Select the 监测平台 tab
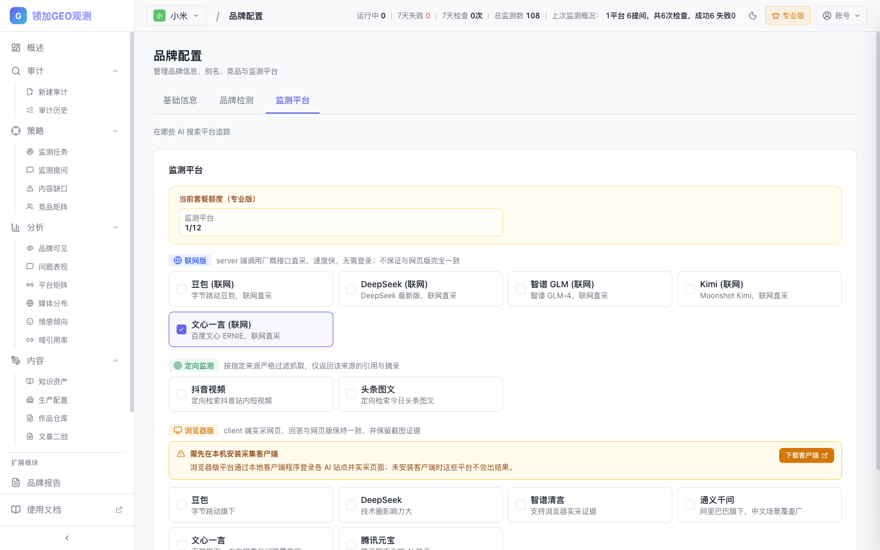 293,100
